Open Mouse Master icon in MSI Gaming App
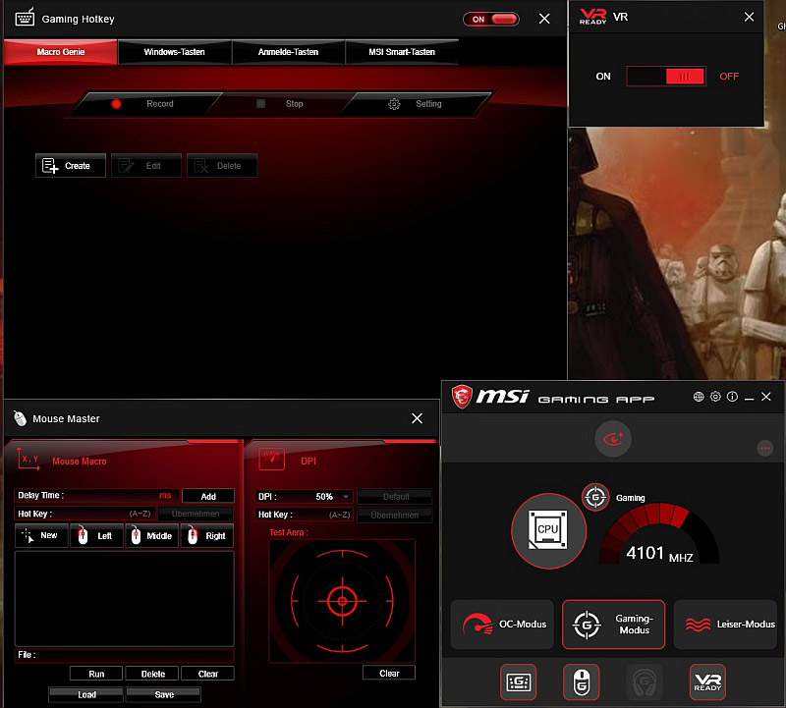This screenshot has height=708, width=786. click(581, 681)
